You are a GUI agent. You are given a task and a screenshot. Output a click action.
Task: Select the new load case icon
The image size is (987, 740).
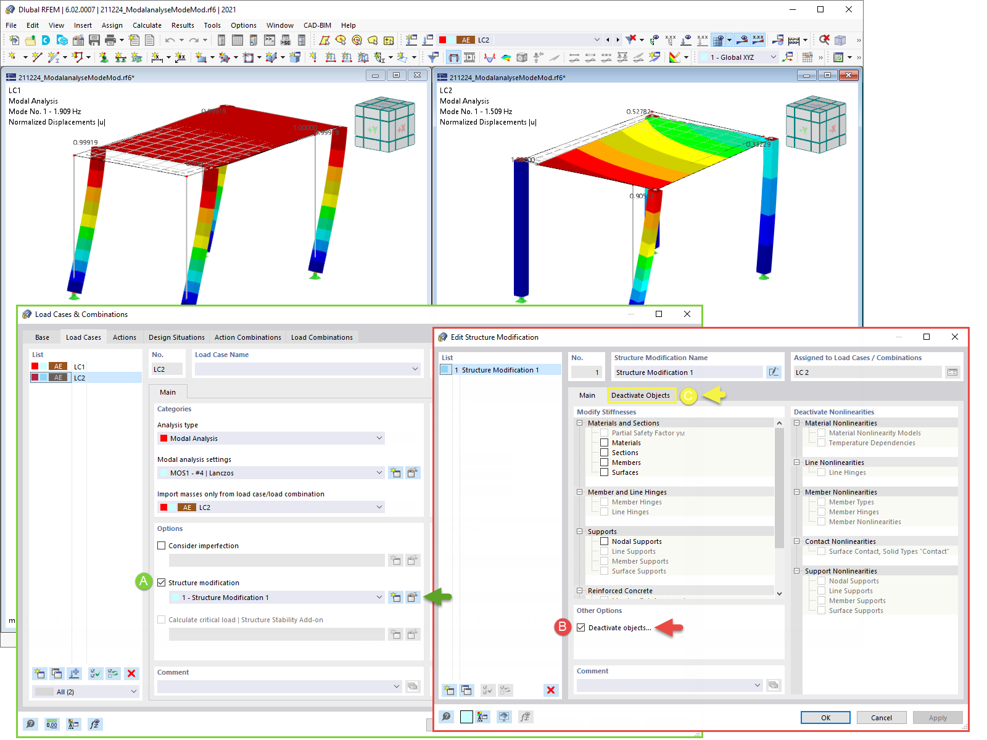point(40,673)
